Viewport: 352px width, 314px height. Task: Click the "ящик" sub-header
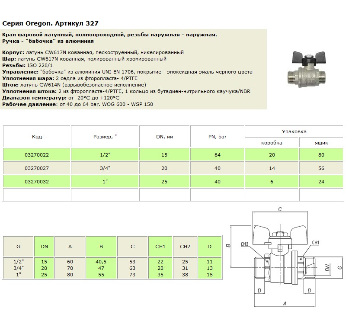pyautogui.click(x=321, y=142)
